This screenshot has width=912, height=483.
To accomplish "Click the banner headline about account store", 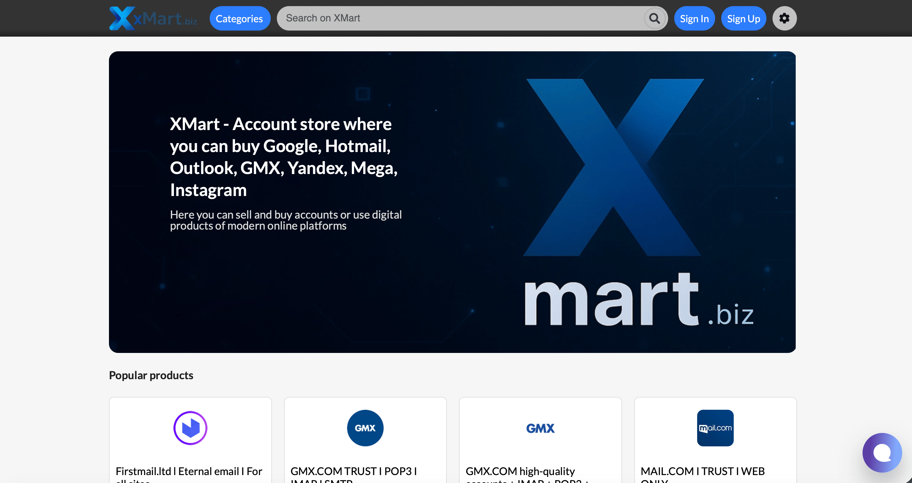I will pyautogui.click(x=284, y=157).
